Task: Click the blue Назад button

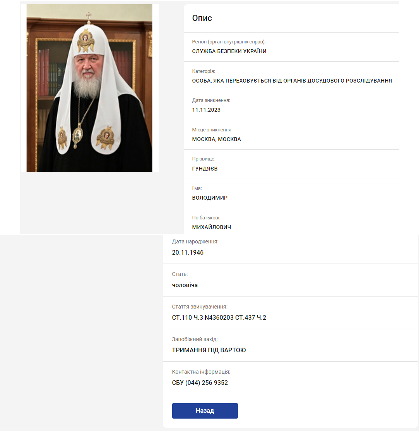Action: (205, 411)
